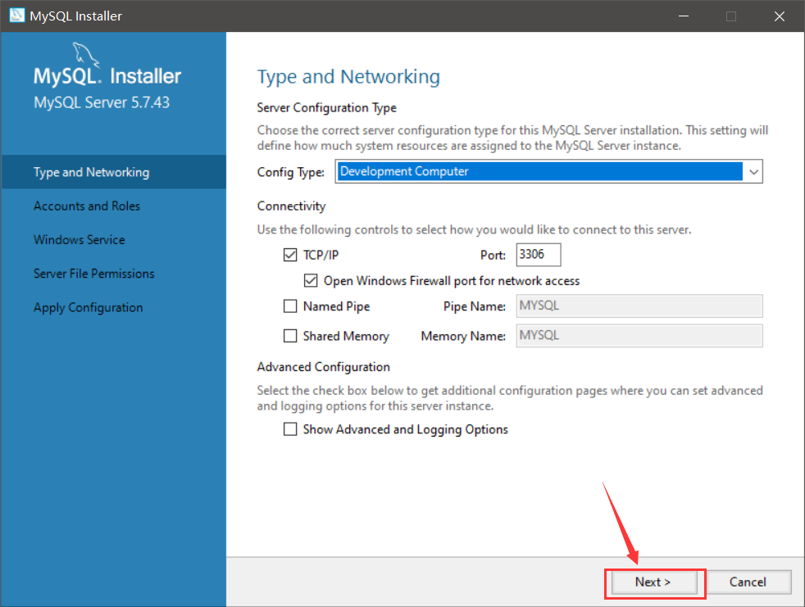Minimize the MySQL Installer window

pyautogui.click(x=684, y=16)
